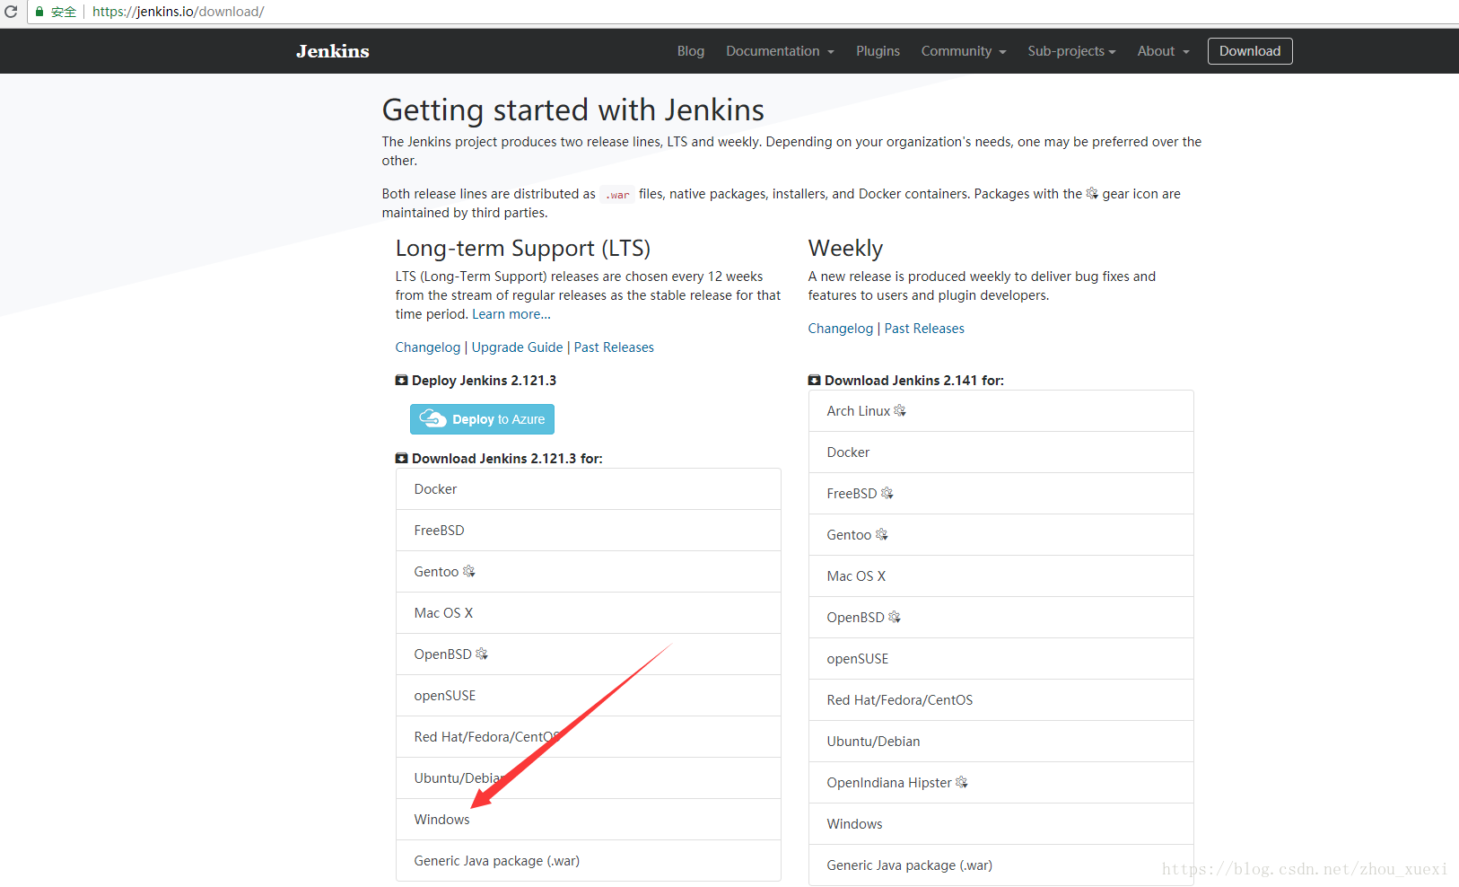
Task: Open the Upgrade Guide link
Action: 518,347
